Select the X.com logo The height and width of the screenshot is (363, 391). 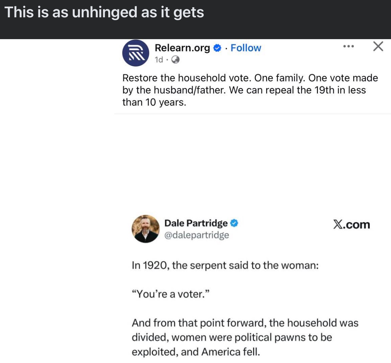[x=352, y=224]
